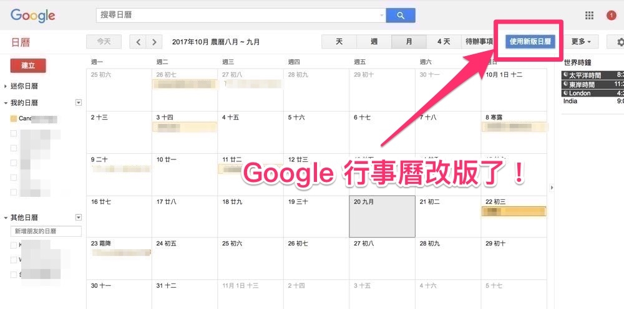Click the 世界時鐘 heading

(577, 62)
